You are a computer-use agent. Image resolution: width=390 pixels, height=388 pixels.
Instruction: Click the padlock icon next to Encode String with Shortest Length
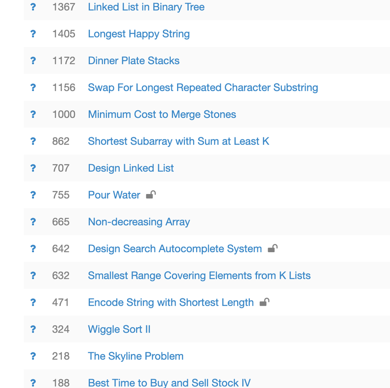tap(264, 302)
